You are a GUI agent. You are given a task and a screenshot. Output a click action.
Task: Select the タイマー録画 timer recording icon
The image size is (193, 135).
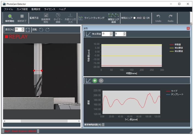(x=58, y=16)
